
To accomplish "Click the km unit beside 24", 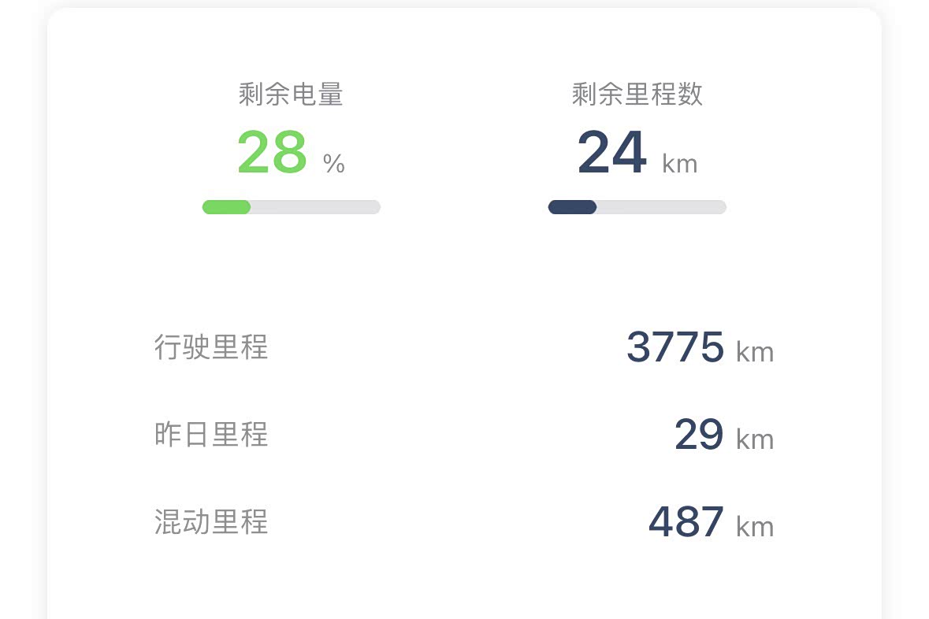I will (679, 164).
